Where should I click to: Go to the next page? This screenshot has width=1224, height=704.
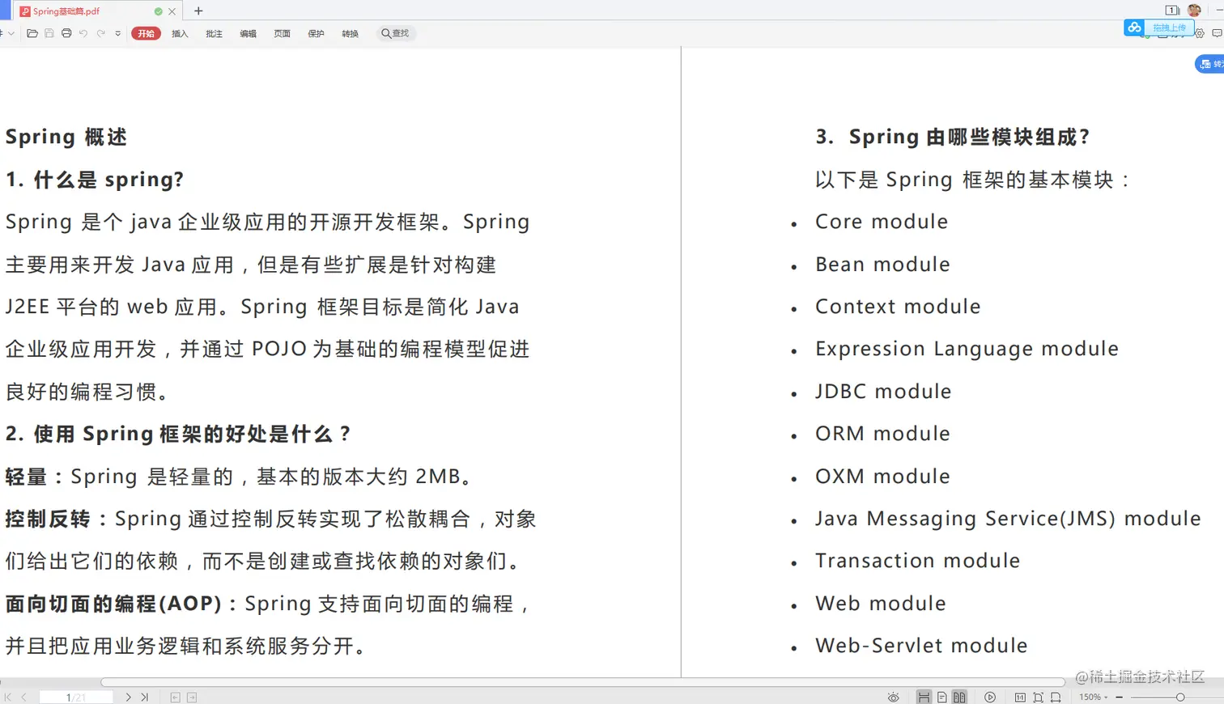[x=129, y=697]
